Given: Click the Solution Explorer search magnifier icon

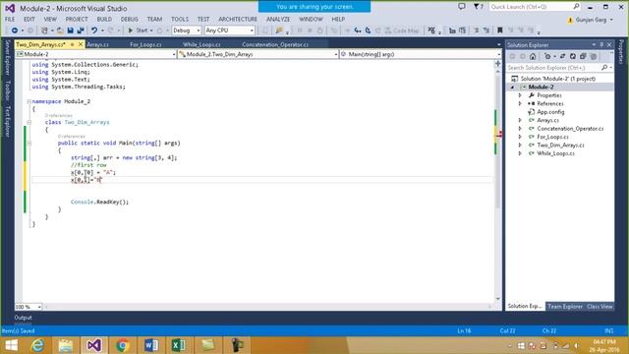Looking at the screenshot, I should (604, 68).
